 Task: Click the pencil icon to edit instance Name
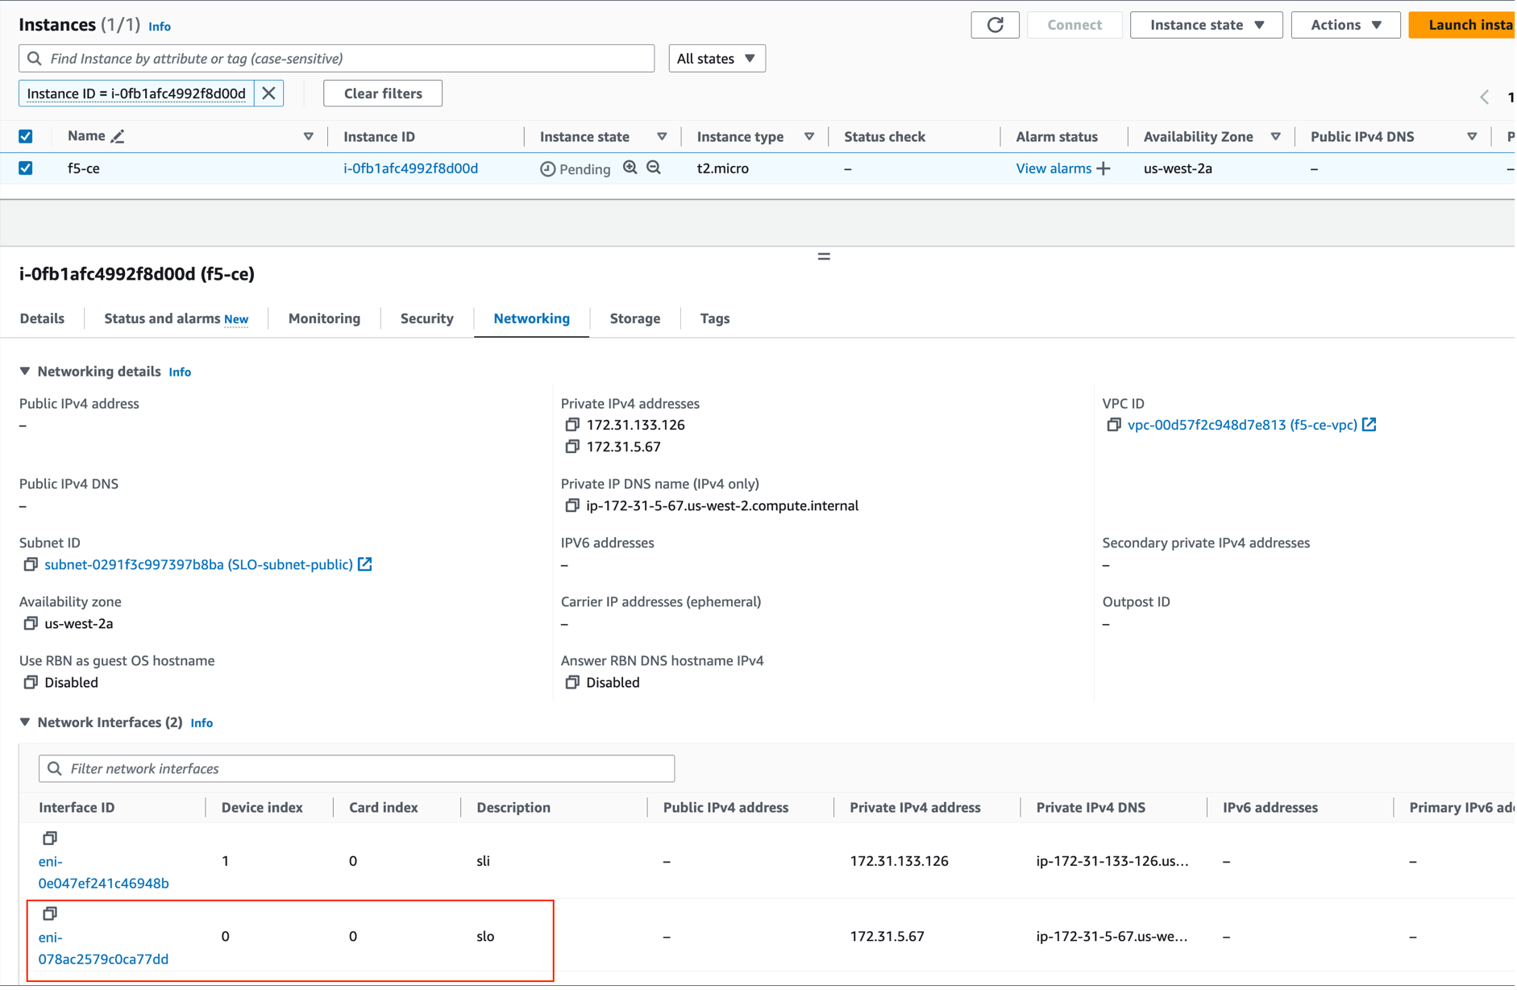tap(116, 135)
